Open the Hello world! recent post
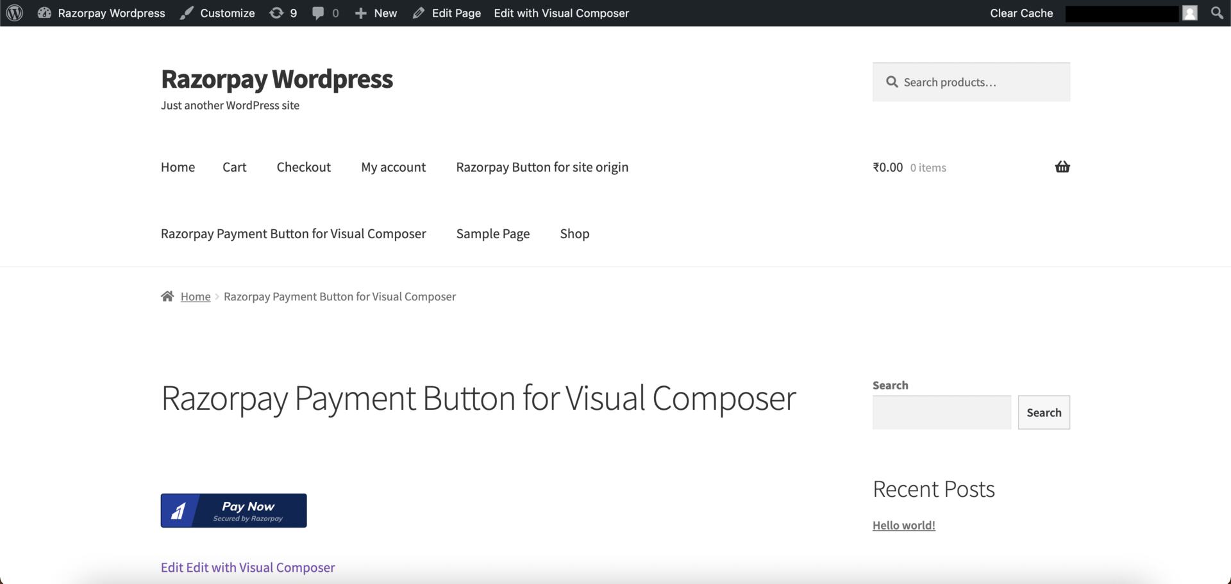 tap(903, 525)
